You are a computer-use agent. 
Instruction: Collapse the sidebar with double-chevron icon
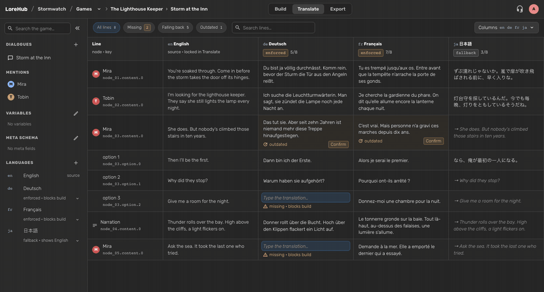tap(77, 28)
